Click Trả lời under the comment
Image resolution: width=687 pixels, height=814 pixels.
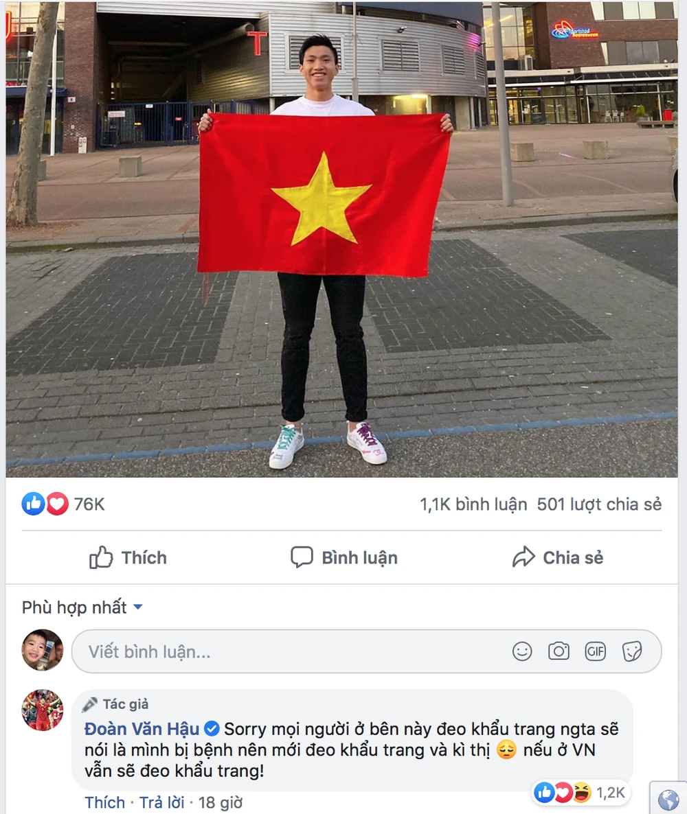tap(161, 802)
